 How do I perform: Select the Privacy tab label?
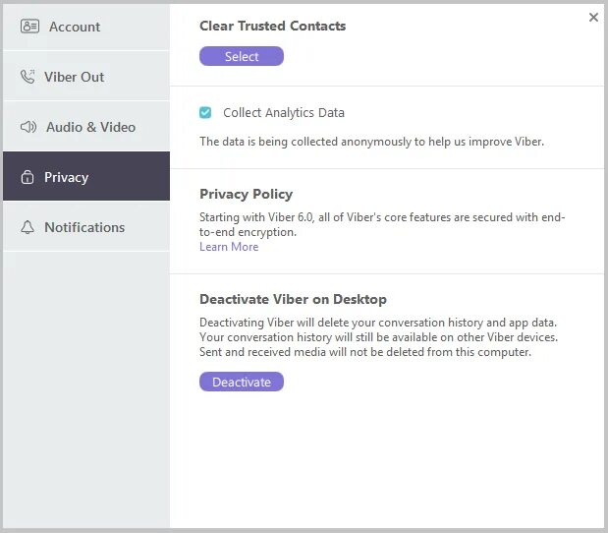[x=67, y=177]
